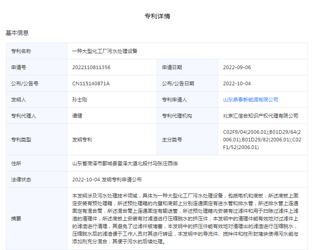Click the 专利代理人 label cell
Viewport: 312px width, 250px height.
coord(24,116)
